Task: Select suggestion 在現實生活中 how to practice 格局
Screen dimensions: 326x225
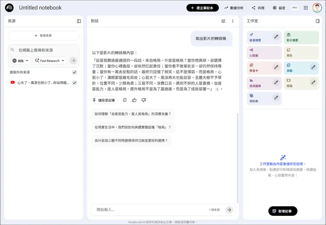Action: pos(133,127)
